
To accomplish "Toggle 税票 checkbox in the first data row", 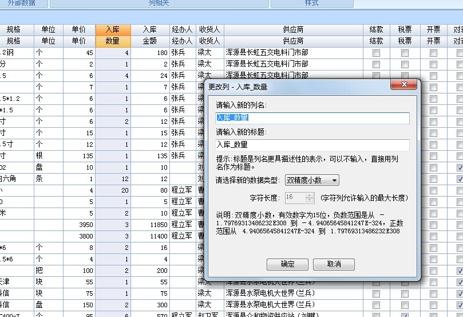I will (405, 53).
